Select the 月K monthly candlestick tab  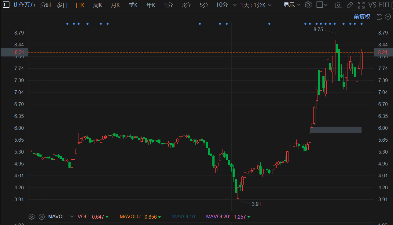[116, 5]
